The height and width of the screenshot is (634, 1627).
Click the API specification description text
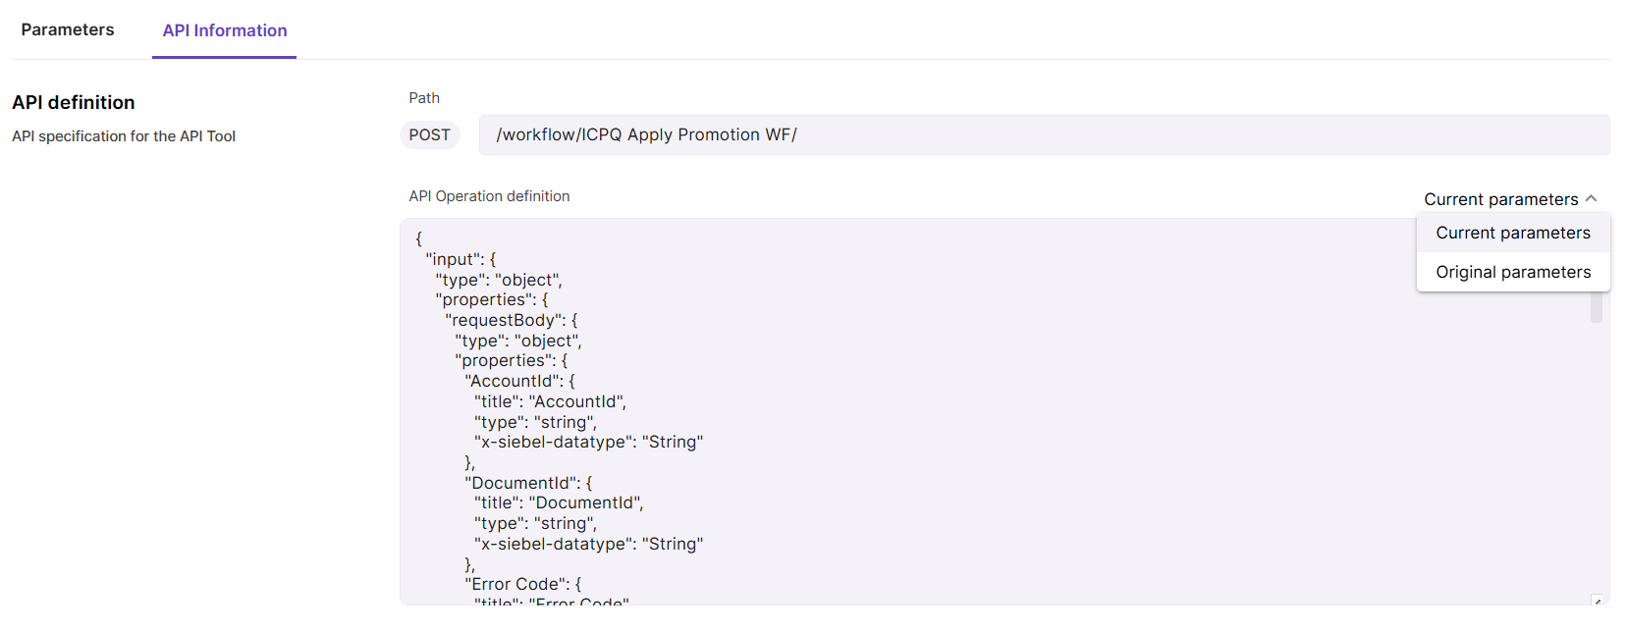point(124,136)
